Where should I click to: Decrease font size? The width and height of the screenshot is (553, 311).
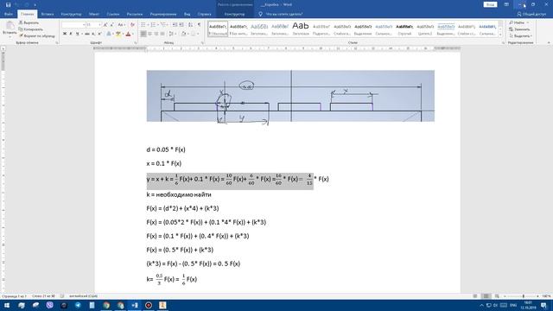(111, 25)
